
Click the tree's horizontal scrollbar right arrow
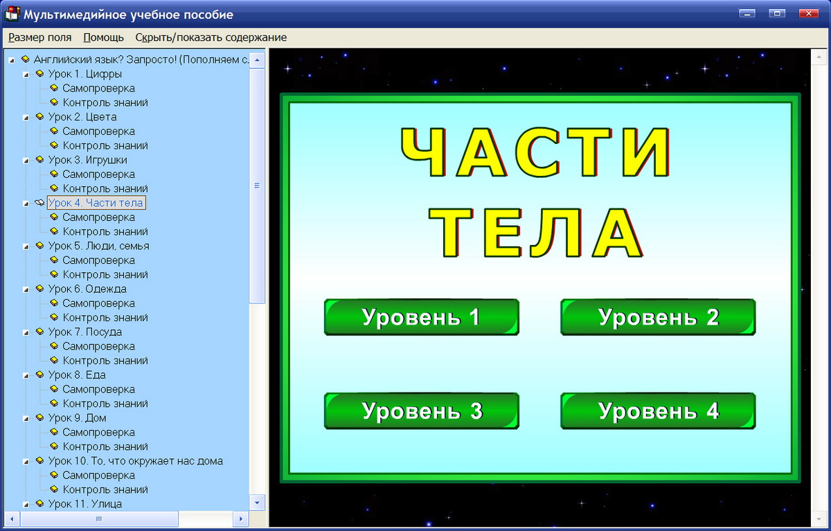[241, 518]
